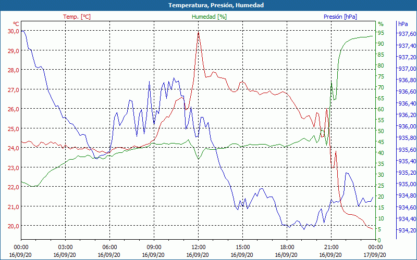Click the 12:00 time axis label
Image resolution: width=417 pixels, height=260 pixels.
(198, 248)
